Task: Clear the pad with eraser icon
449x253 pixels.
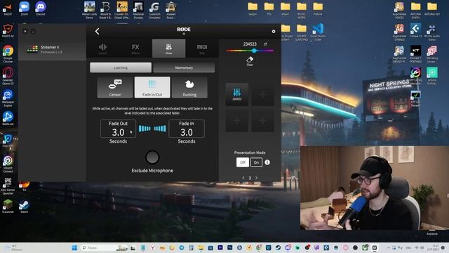Action: 250,61
